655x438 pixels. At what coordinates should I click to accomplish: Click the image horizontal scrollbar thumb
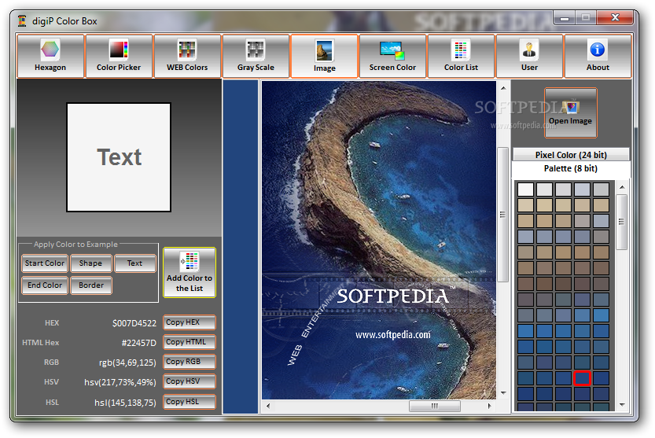(435, 406)
